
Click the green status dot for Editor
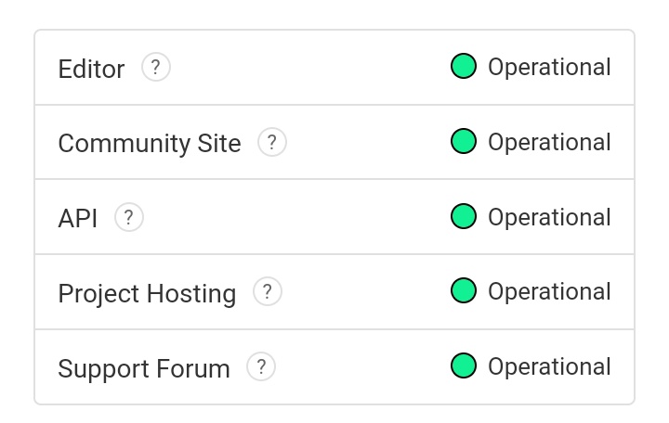tap(464, 66)
